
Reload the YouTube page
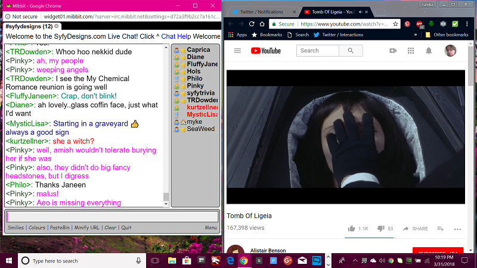click(252, 24)
